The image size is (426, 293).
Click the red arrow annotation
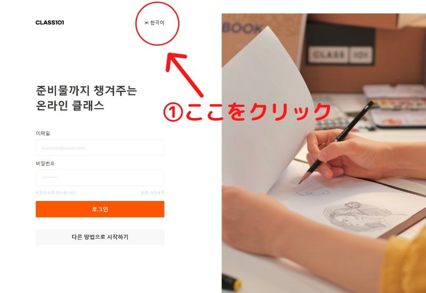click(x=184, y=74)
